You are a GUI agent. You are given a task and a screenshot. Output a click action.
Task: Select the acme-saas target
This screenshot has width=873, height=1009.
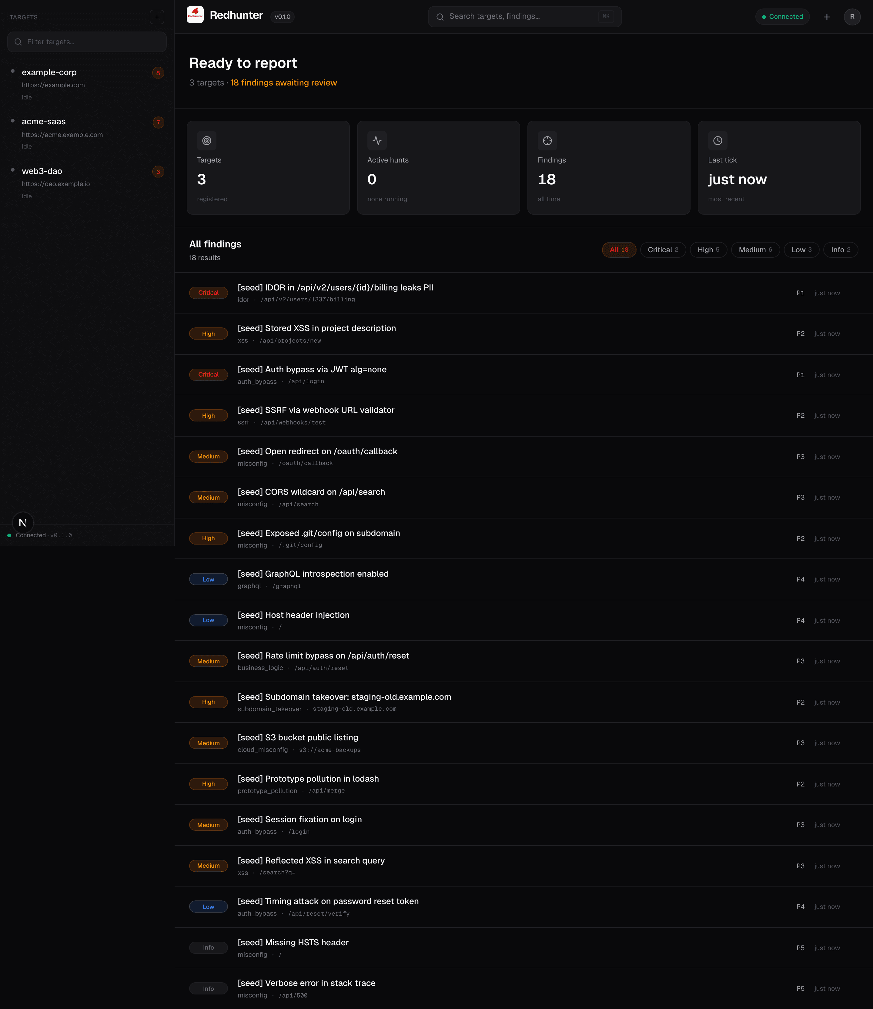pyautogui.click(x=87, y=133)
